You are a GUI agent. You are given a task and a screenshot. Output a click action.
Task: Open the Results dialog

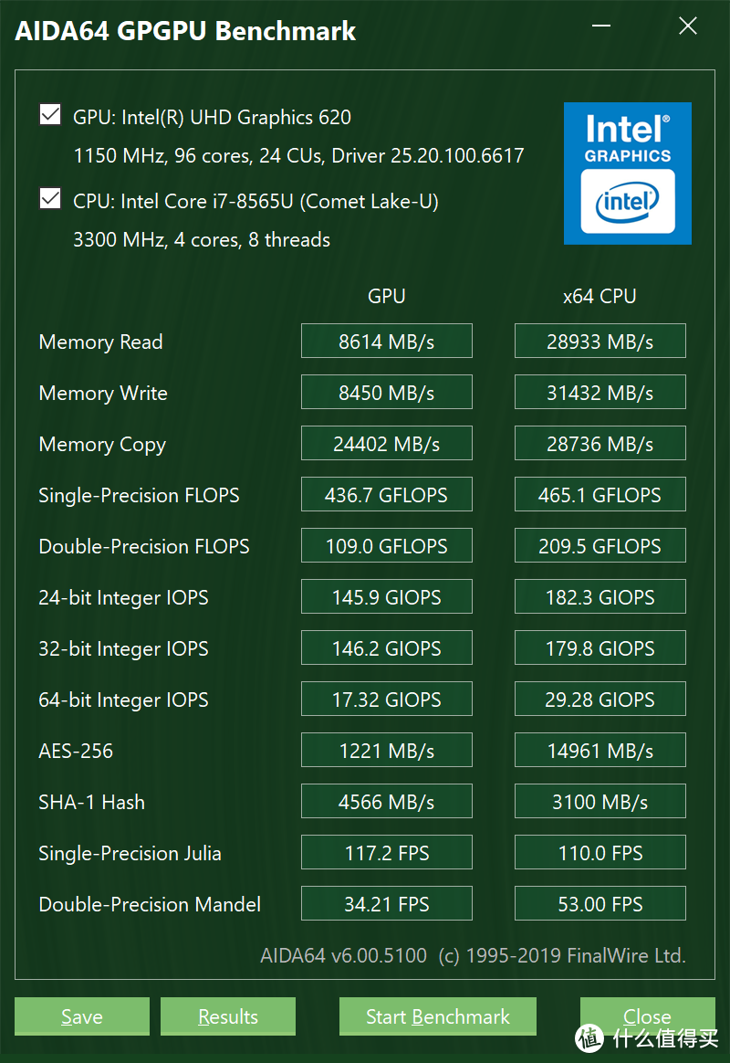[227, 1016]
